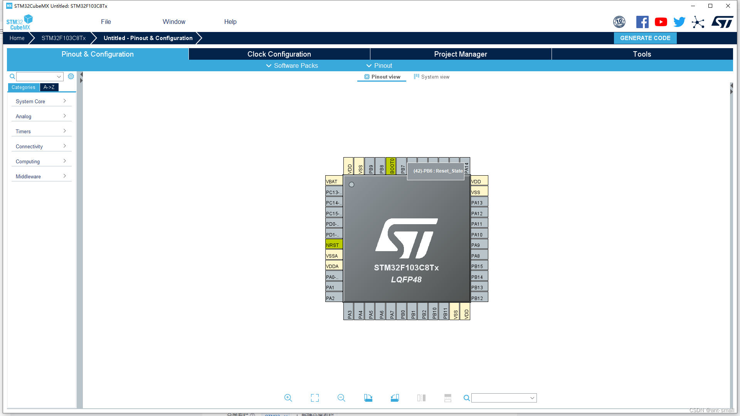The image size is (740, 416).
Task: Open the peripherals panel settings gear
Action: pos(71,76)
